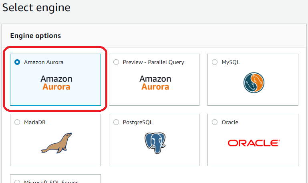
Task: Click the 'MariaDB' option label
Action: click(x=35, y=122)
